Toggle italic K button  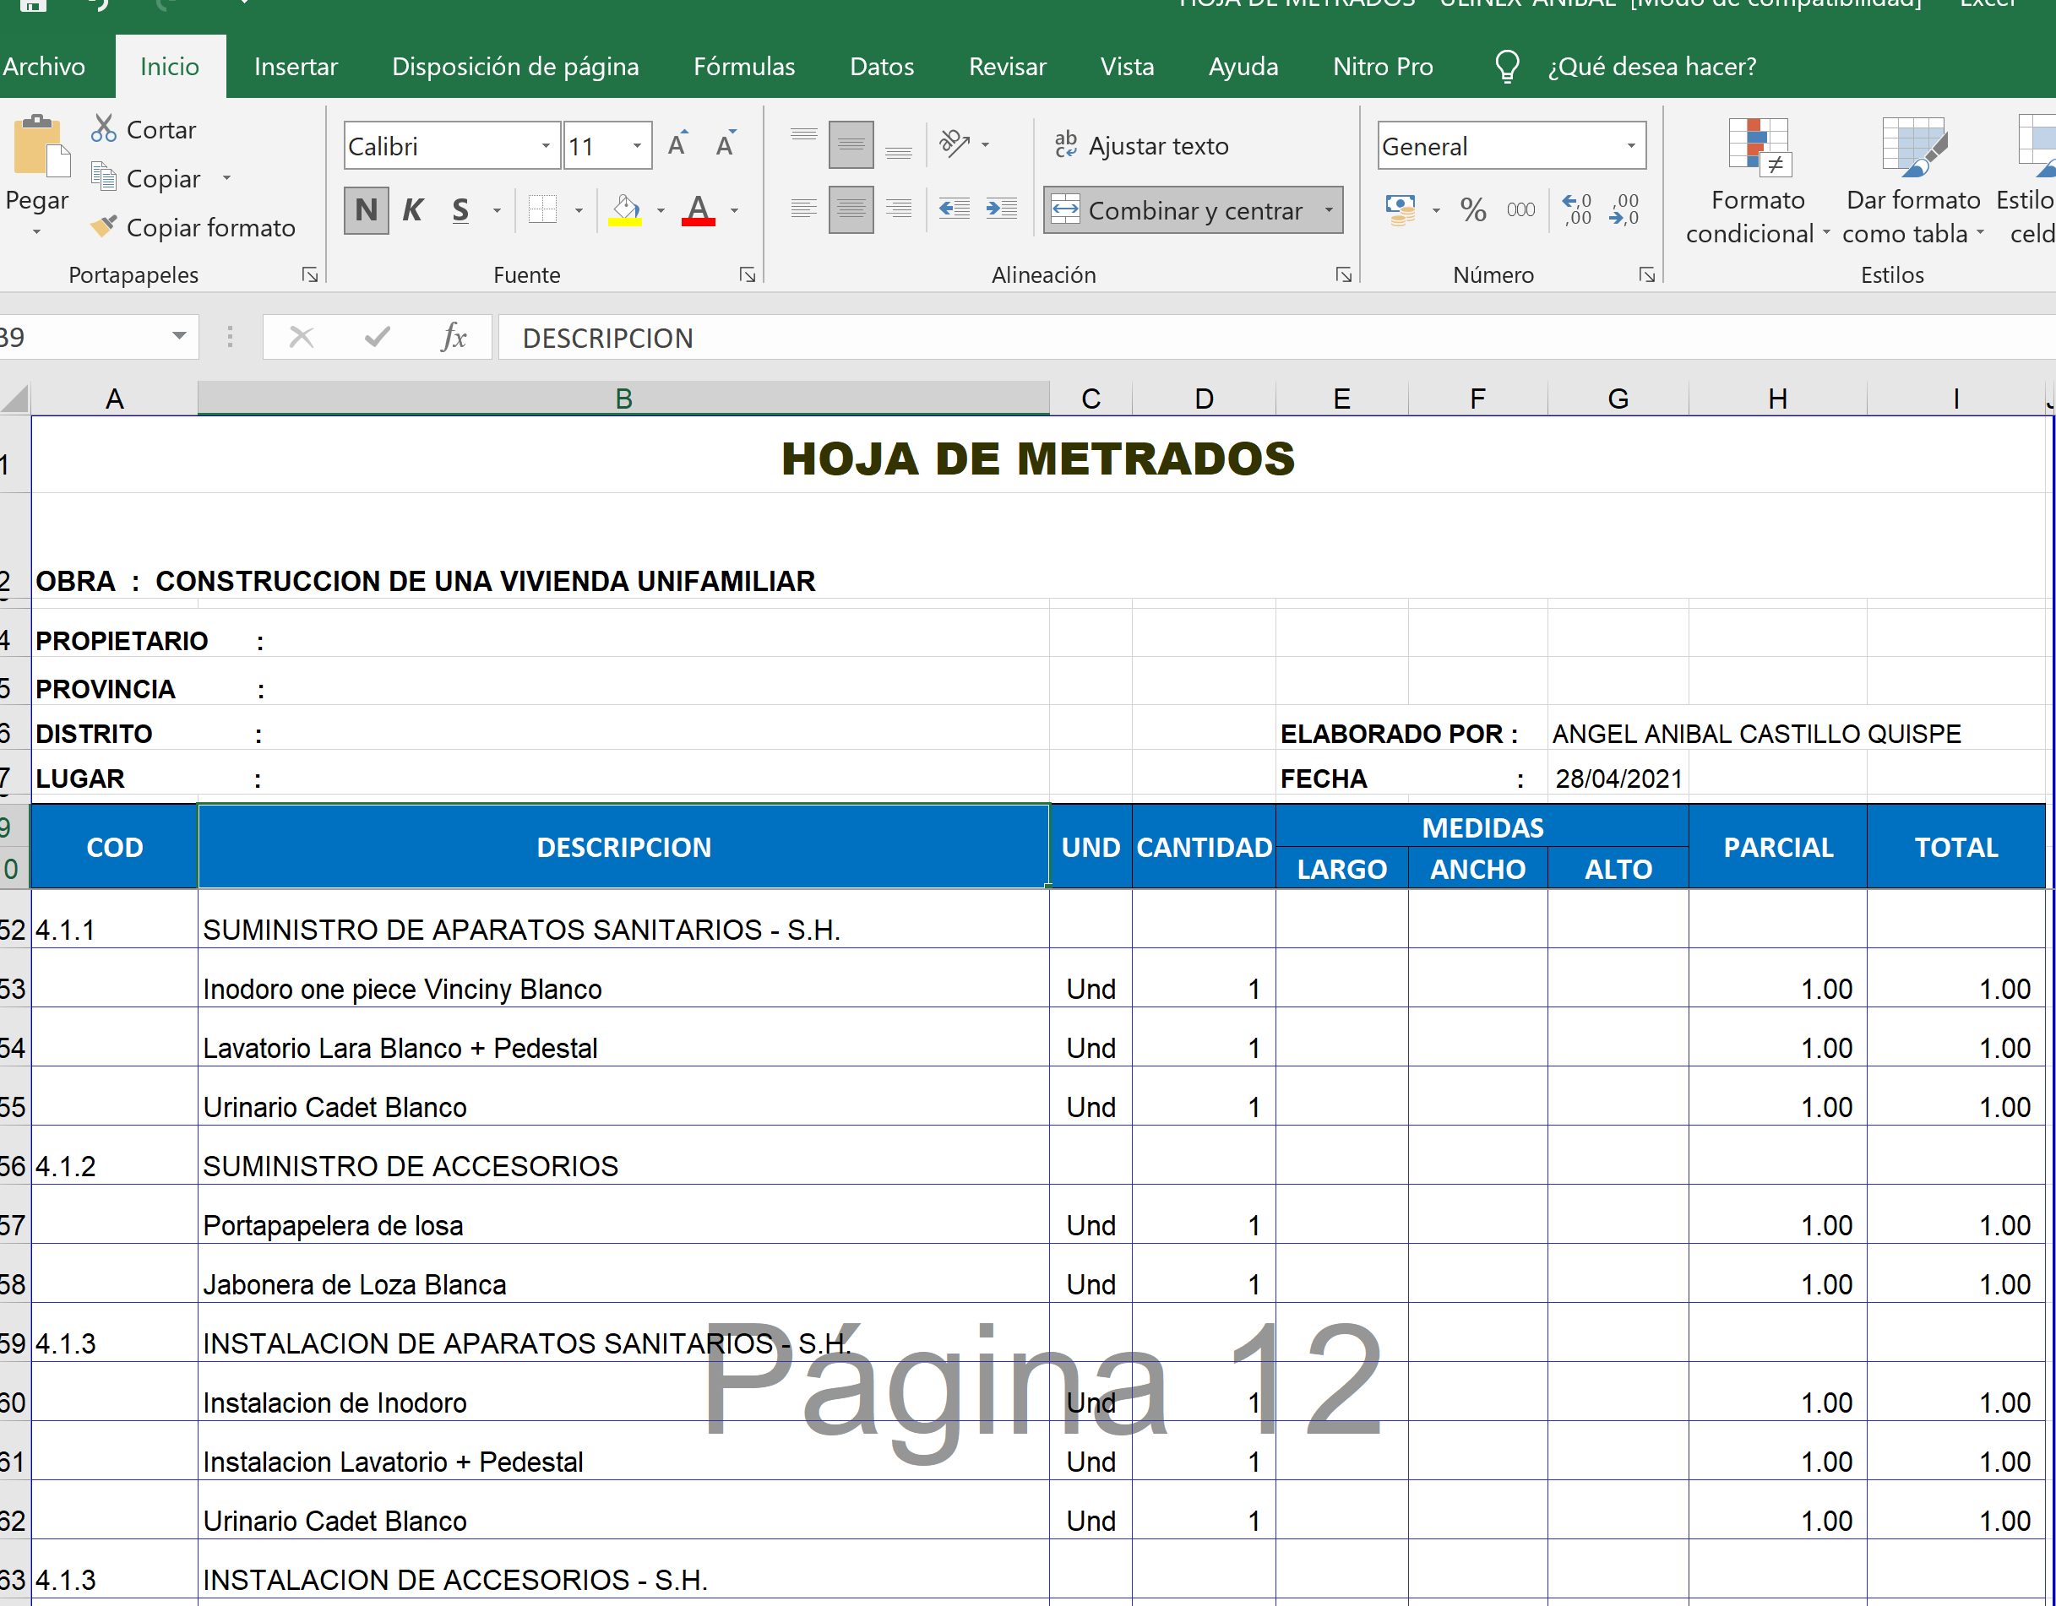pyautogui.click(x=412, y=209)
